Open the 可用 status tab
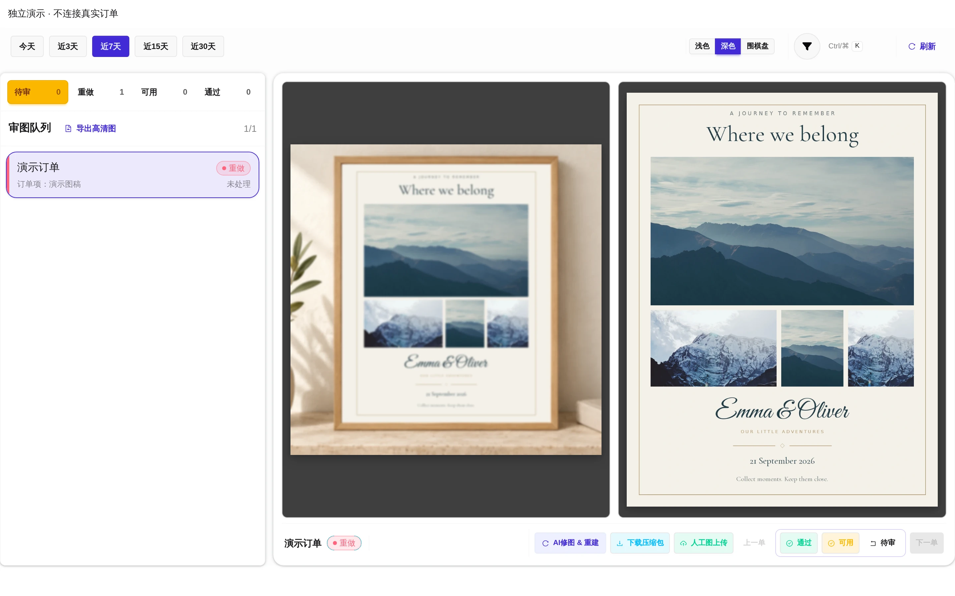The height and width of the screenshot is (596, 955). click(x=164, y=92)
